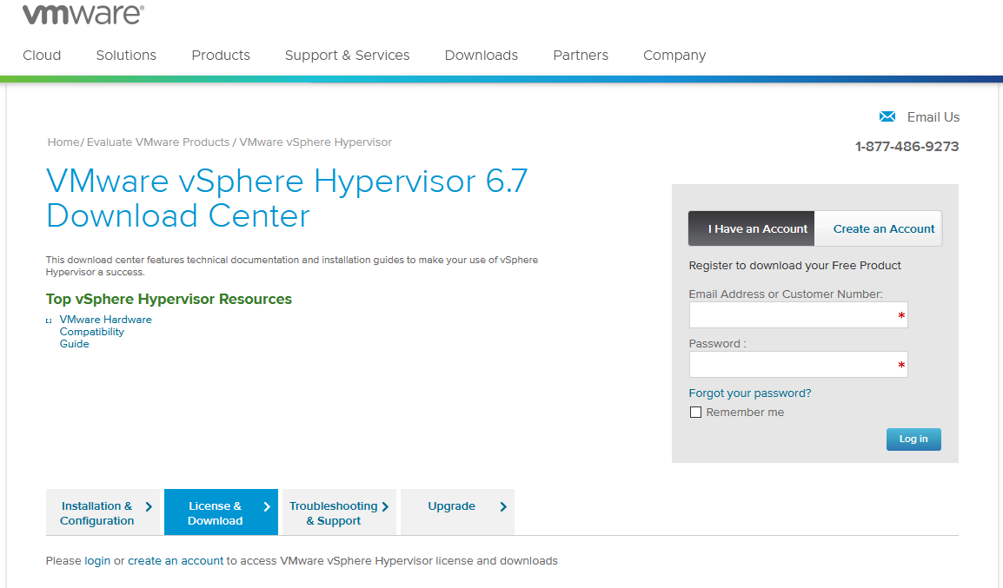Open the Solutions menu
This screenshot has height=588, width=1003.
click(x=126, y=55)
